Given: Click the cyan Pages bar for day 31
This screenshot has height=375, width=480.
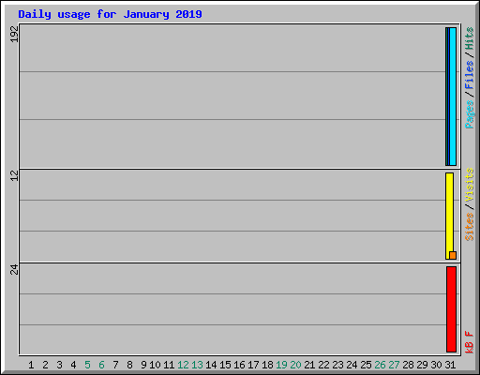Looking at the screenshot, I should tap(453, 97).
